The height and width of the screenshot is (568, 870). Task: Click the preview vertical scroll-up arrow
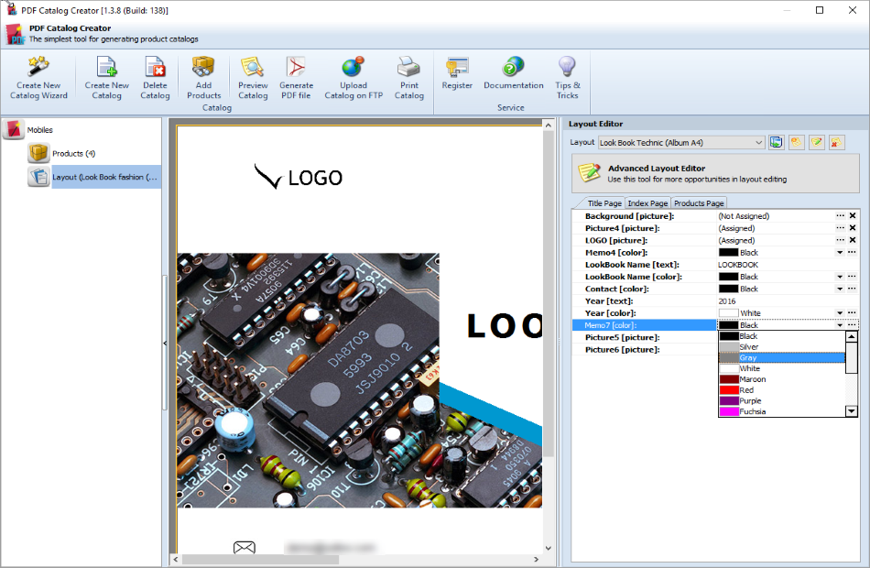tap(549, 126)
